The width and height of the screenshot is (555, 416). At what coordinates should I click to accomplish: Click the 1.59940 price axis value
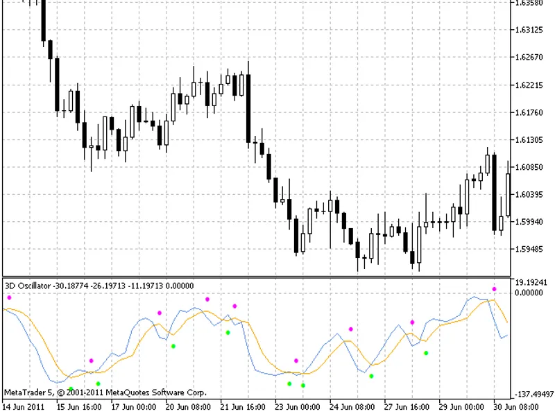[x=529, y=222]
